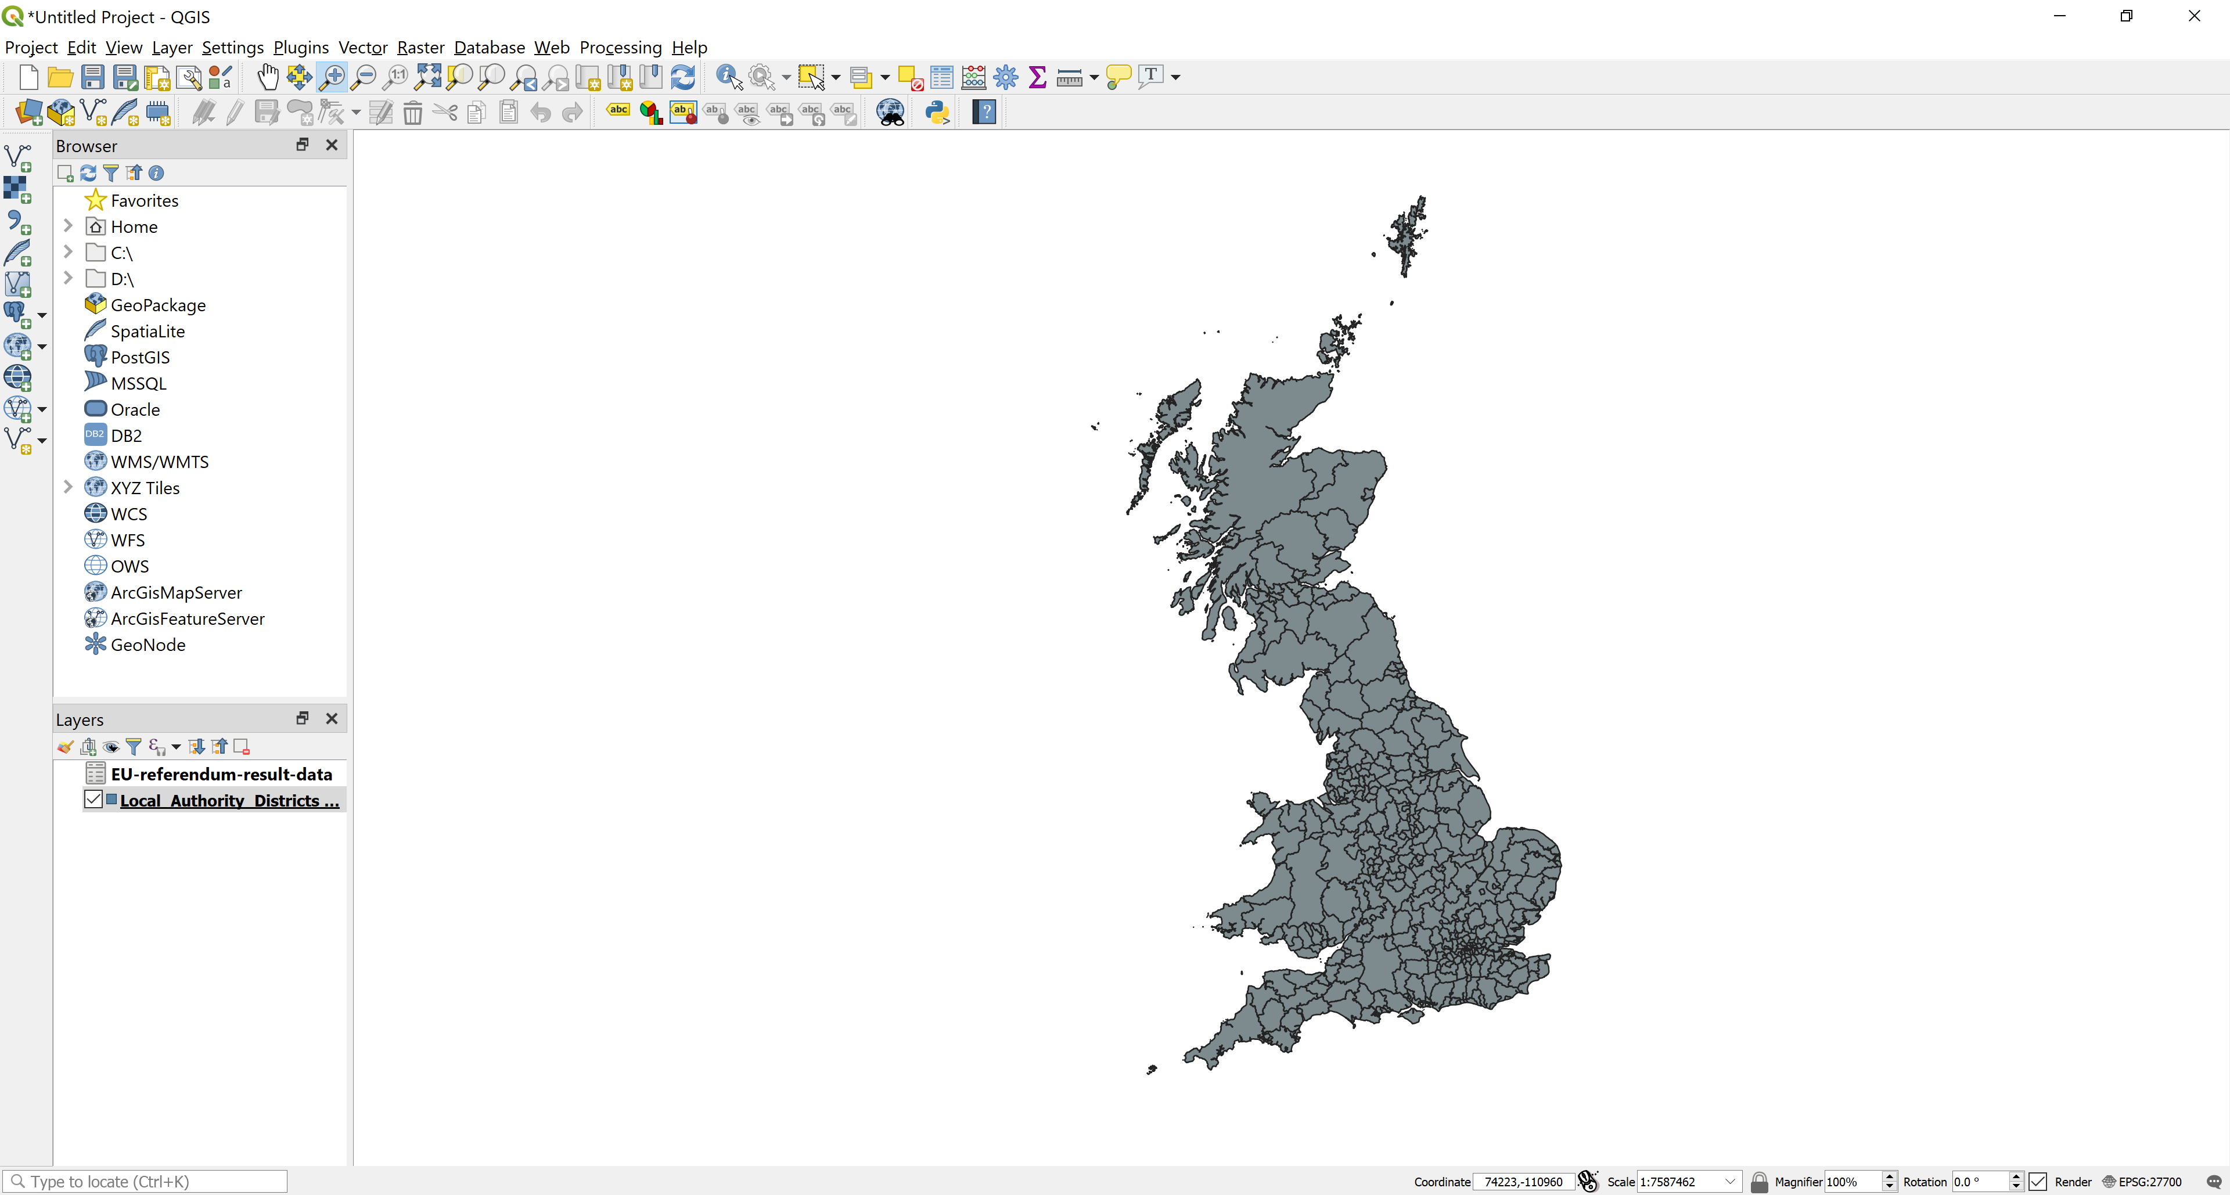2230x1195 pixels.
Task: Disable the Render checkbox in status bar
Action: click(2038, 1181)
